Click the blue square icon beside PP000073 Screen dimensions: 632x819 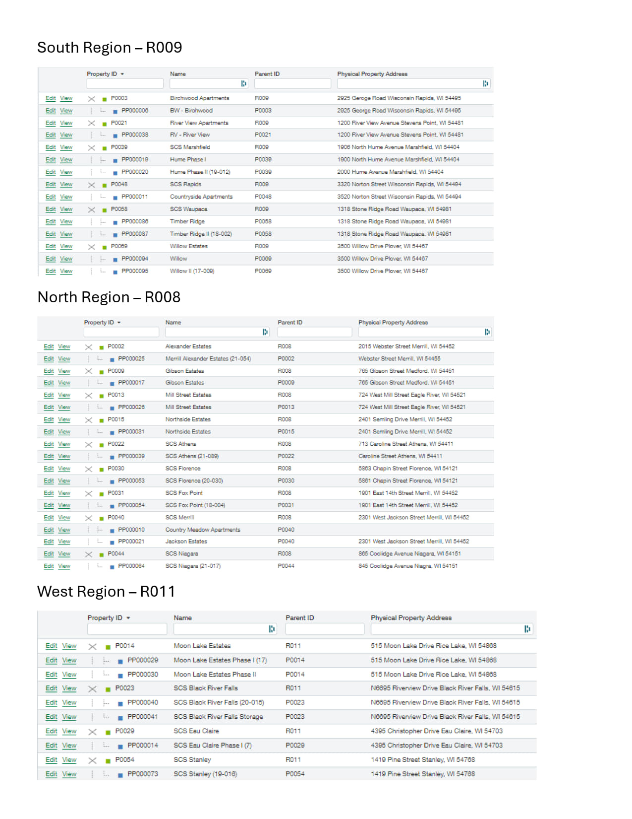120,775
